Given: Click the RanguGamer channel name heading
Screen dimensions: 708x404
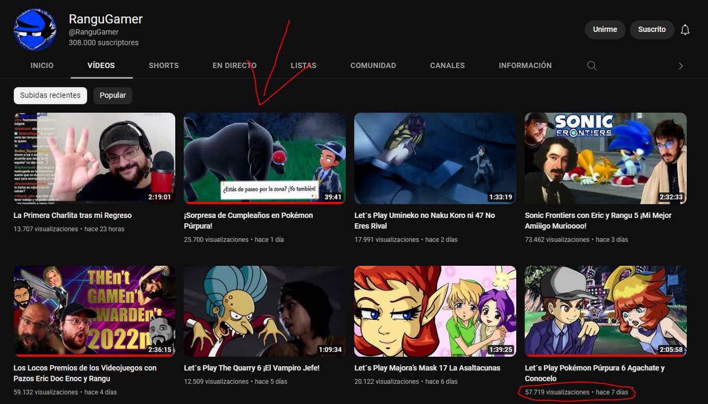Looking at the screenshot, I should tap(106, 19).
